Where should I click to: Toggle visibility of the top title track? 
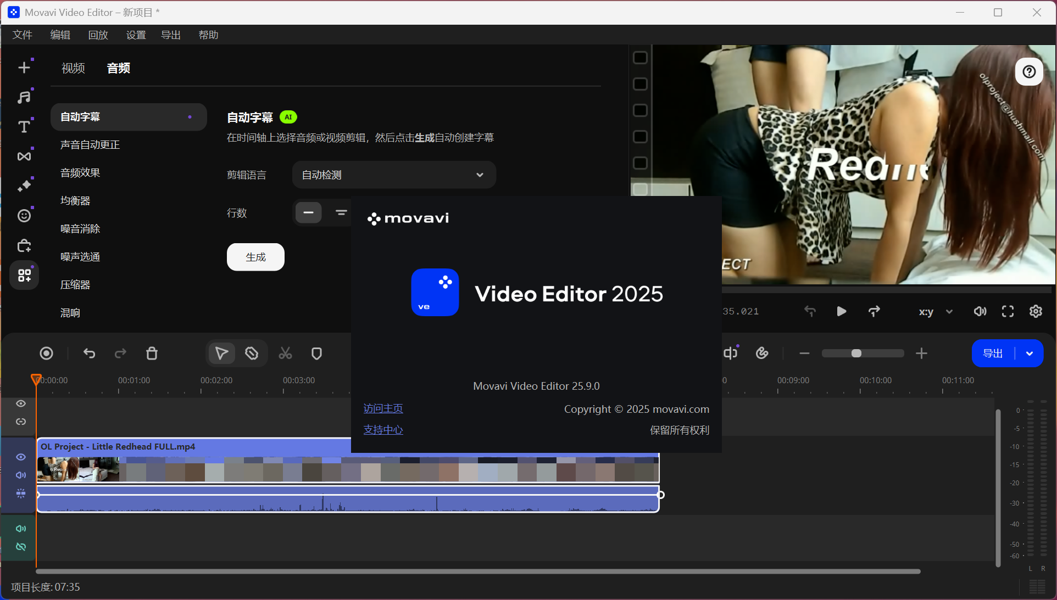coord(21,403)
